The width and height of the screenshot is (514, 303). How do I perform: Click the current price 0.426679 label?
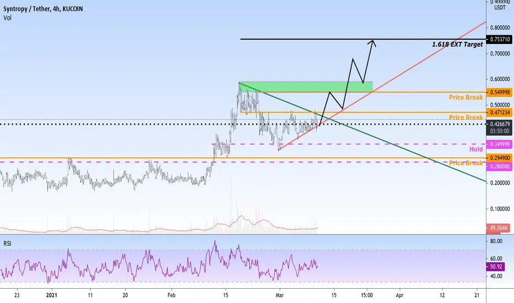pos(499,124)
